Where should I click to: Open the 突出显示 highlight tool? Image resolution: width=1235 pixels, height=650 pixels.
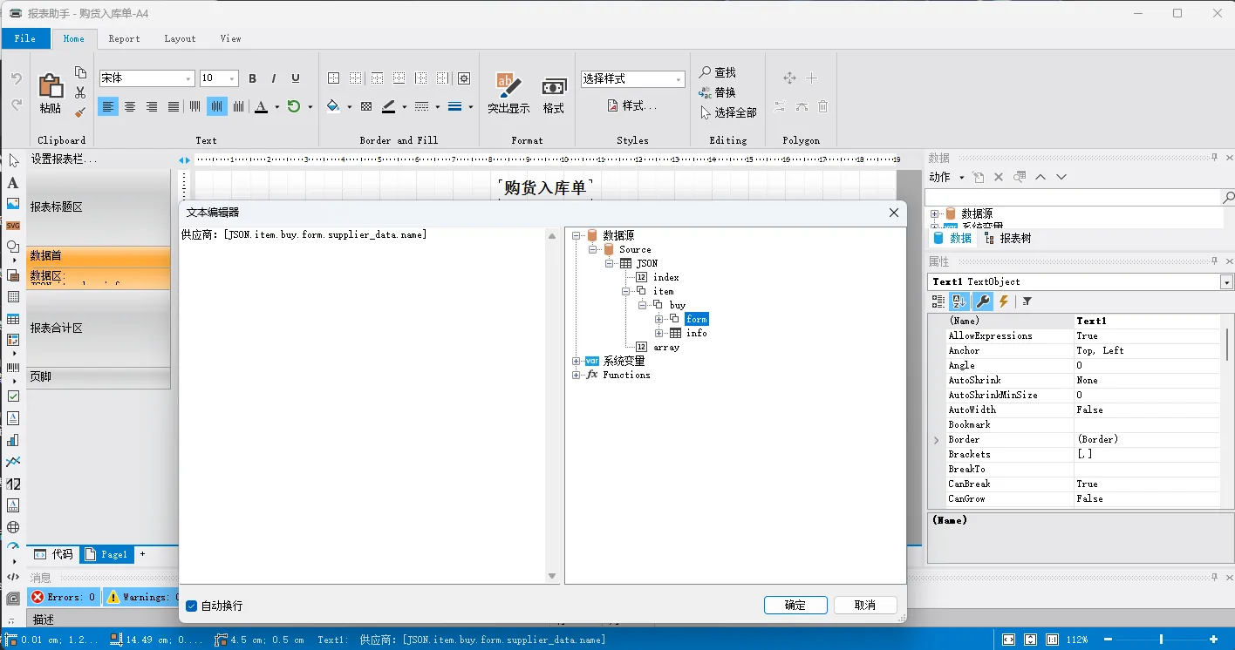tap(508, 93)
